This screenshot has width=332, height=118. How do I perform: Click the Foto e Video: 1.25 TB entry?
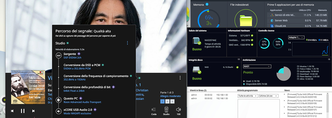tap(308, 69)
